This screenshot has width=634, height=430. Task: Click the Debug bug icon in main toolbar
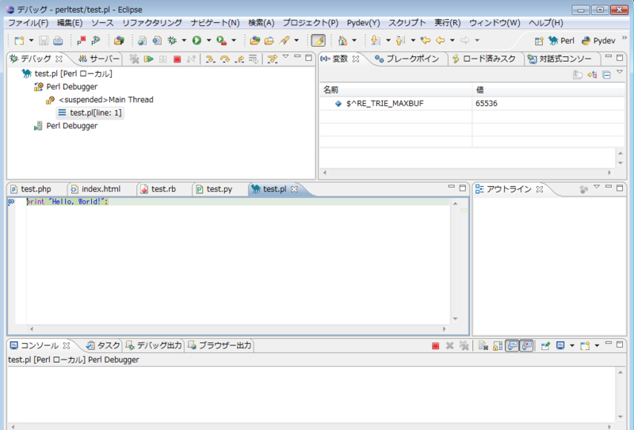tap(172, 40)
